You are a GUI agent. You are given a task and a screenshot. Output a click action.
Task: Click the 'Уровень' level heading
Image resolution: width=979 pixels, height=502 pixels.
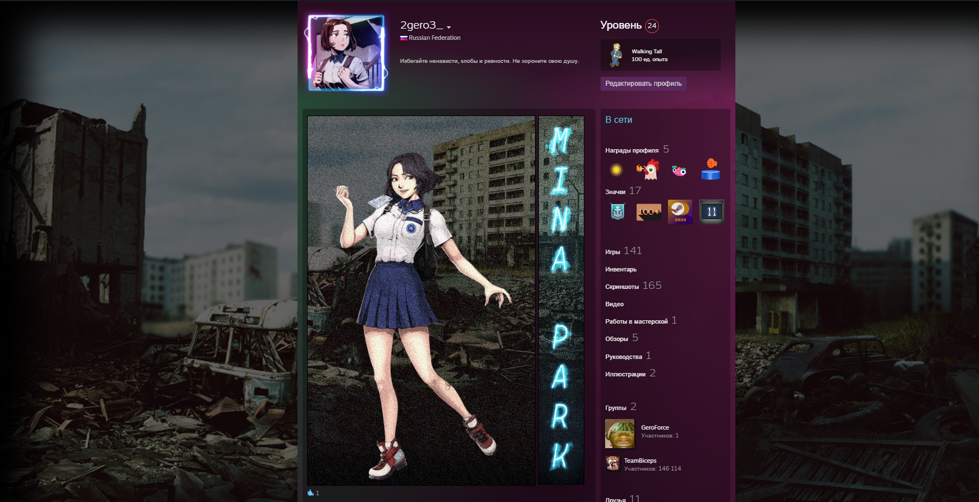pyautogui.click(x=621, y=25)
